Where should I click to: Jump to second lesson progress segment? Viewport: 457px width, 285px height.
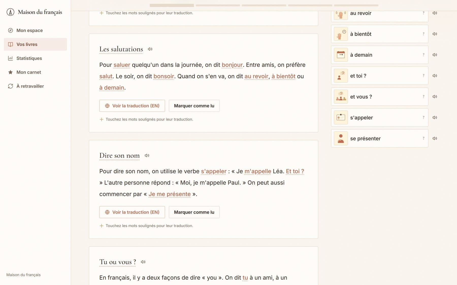[218, 5]
